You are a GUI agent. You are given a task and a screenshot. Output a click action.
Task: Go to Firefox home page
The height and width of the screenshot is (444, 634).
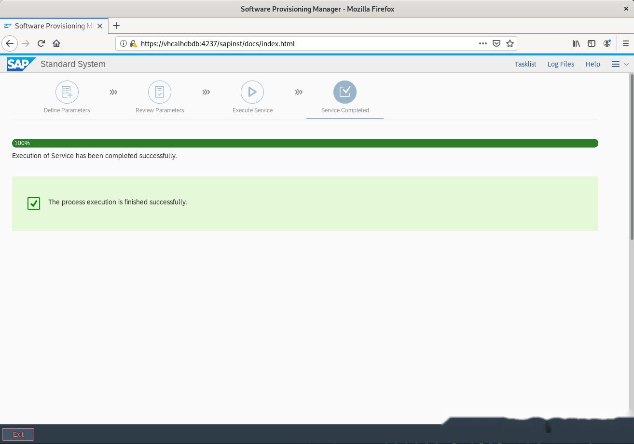(56, 43)
